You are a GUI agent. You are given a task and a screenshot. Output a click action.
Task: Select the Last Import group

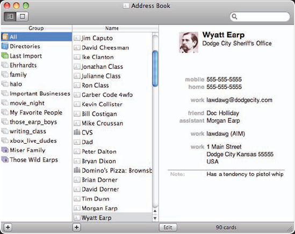pyautogui.click(x=37, y=56)
